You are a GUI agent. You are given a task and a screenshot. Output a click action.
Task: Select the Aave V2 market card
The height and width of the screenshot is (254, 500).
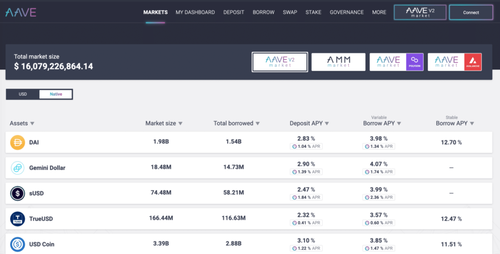coord(279,62)
